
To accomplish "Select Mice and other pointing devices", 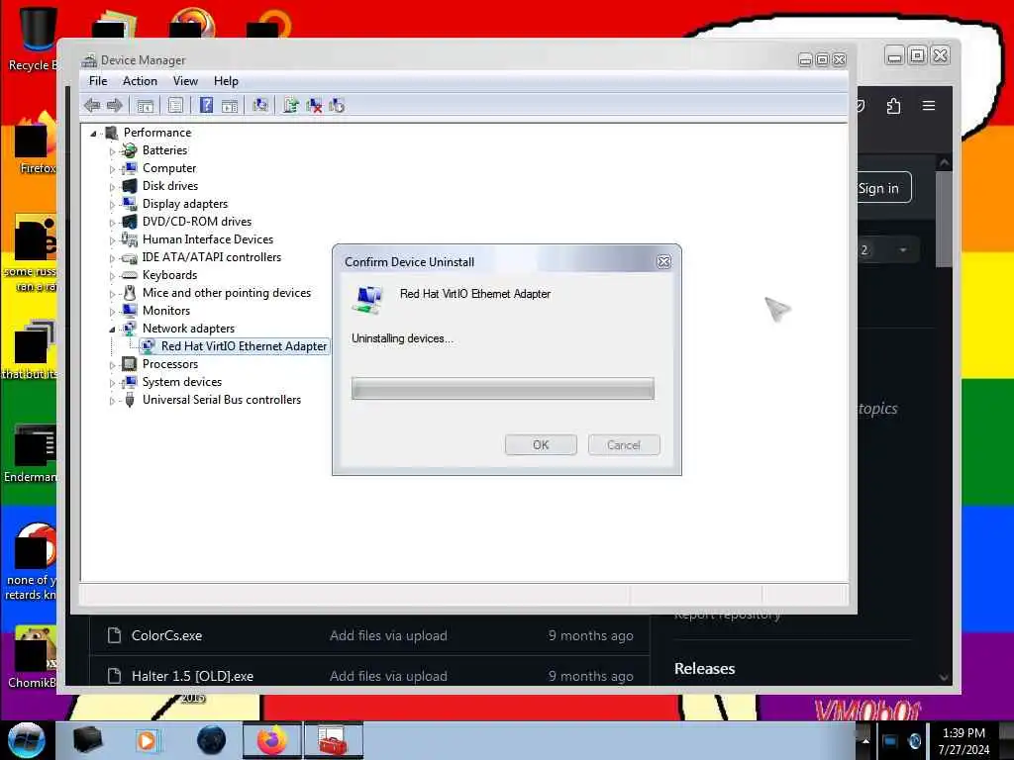I will pos(227,293).
